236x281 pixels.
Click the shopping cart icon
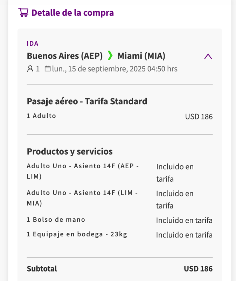23,13
